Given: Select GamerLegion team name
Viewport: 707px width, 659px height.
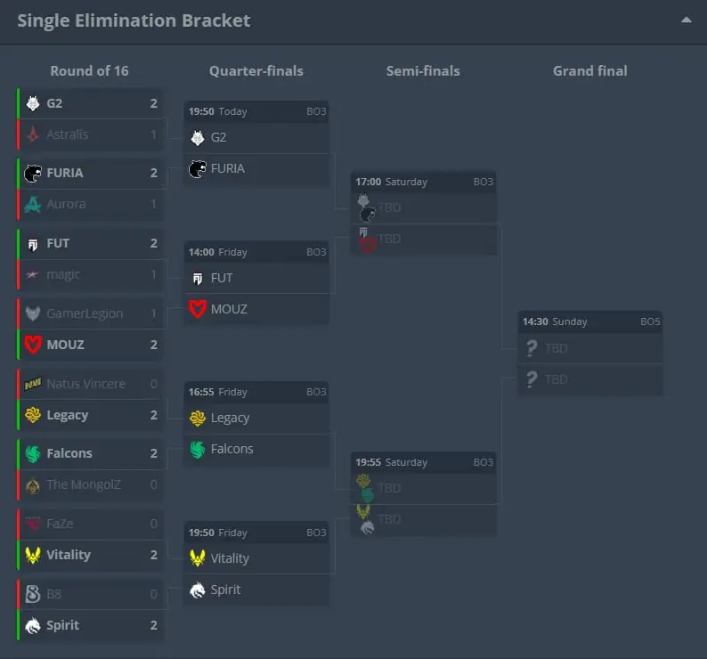Looking at the screenshot, I should pos(85,313).
